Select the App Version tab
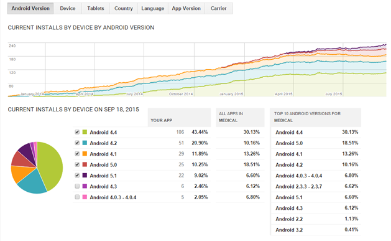The width and height of the screenshot is (391, 241). tap(186, 8)
